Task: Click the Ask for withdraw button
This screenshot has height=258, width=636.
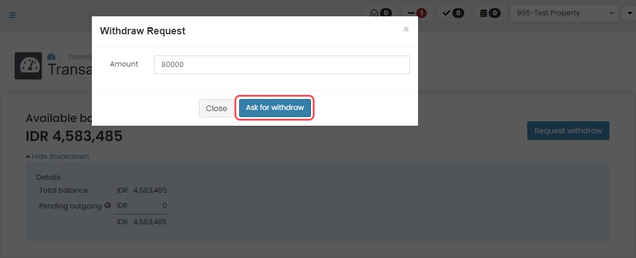Action: click(275, 108)
